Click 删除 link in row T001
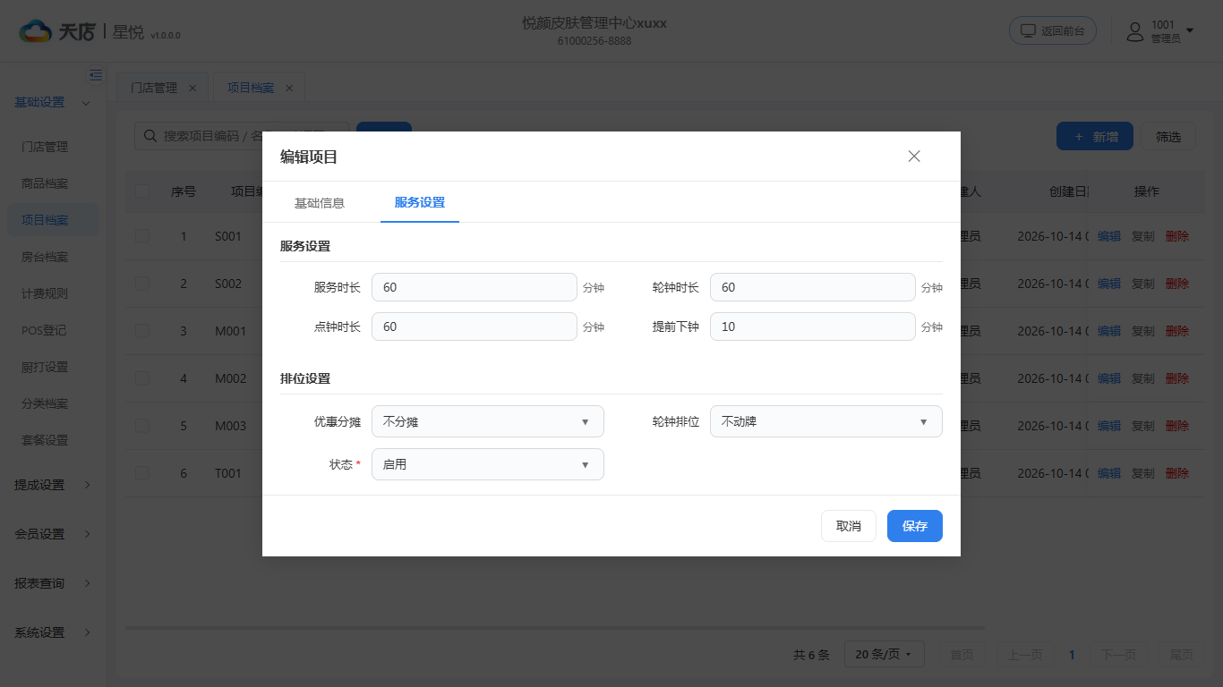 tap(1177, 473)
